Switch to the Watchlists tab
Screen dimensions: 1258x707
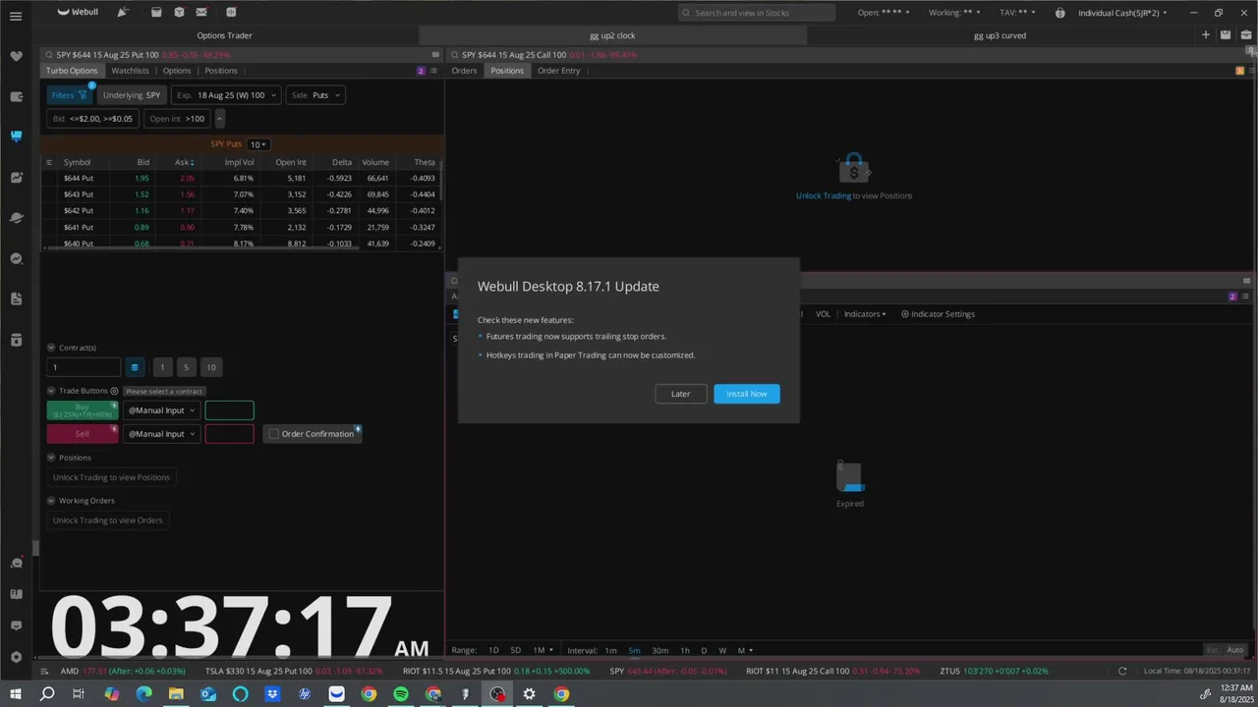[x=130, y=71]
